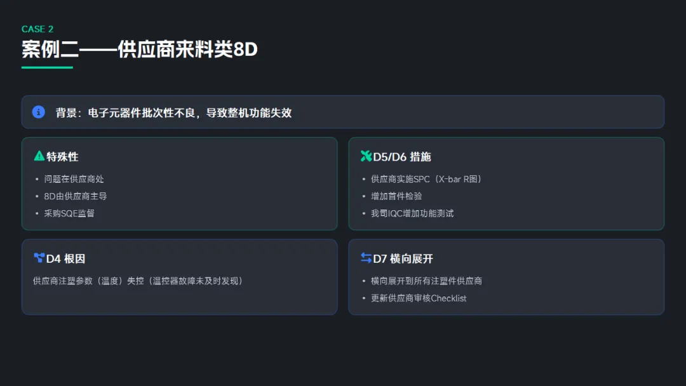Click the bullet 问题在供应商处
This screenshot has width=686, height=386.
[74, 179]
